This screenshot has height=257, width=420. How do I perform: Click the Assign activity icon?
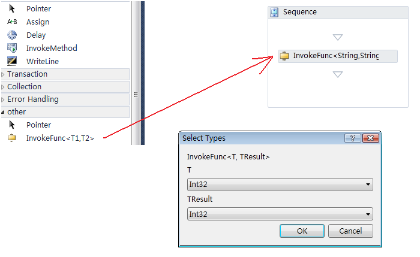click(x=12, y=22)
